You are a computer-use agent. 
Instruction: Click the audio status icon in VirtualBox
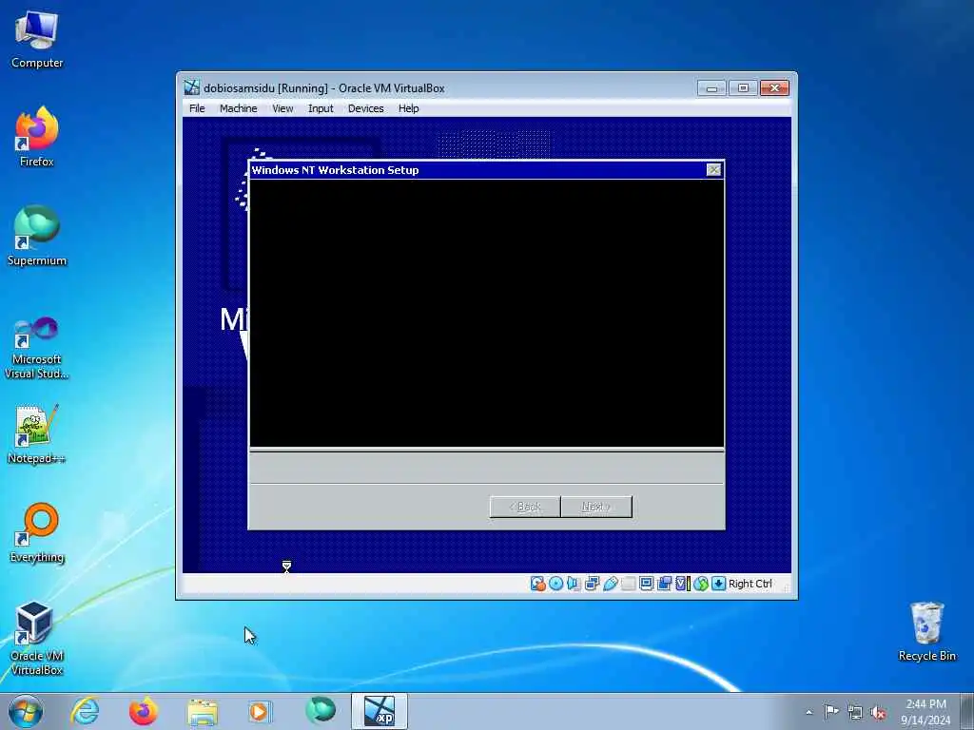[574, 584]
